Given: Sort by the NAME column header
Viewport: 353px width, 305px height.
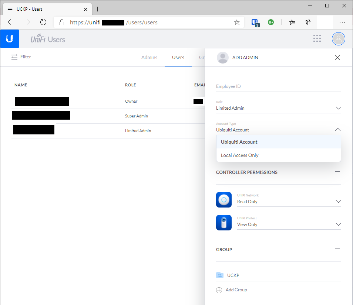Looking at the screenshot, I should coord(21,85).
